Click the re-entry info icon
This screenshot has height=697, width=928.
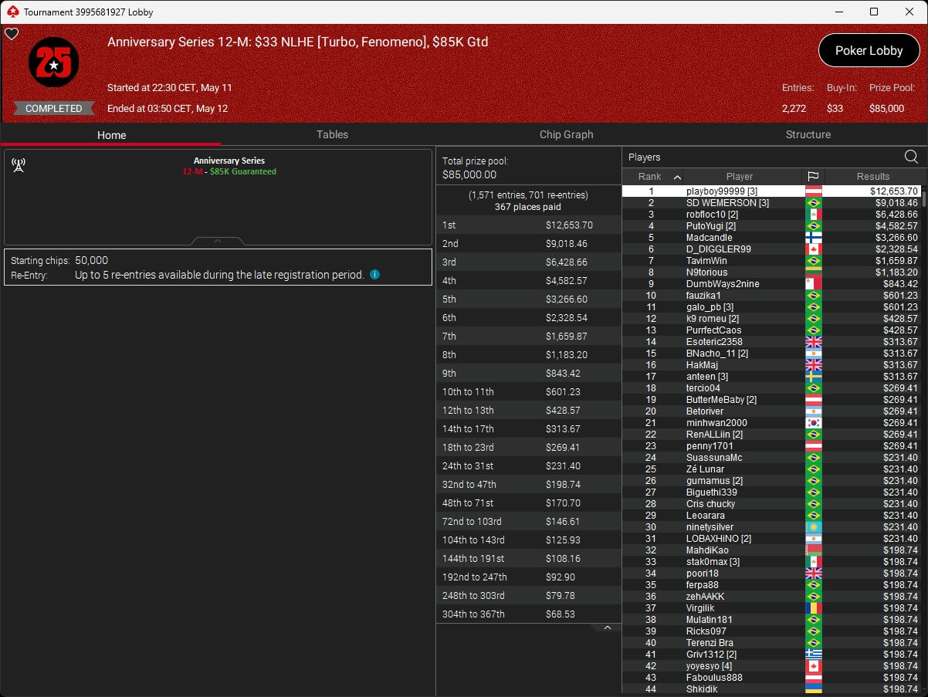(x=374, y=275)
